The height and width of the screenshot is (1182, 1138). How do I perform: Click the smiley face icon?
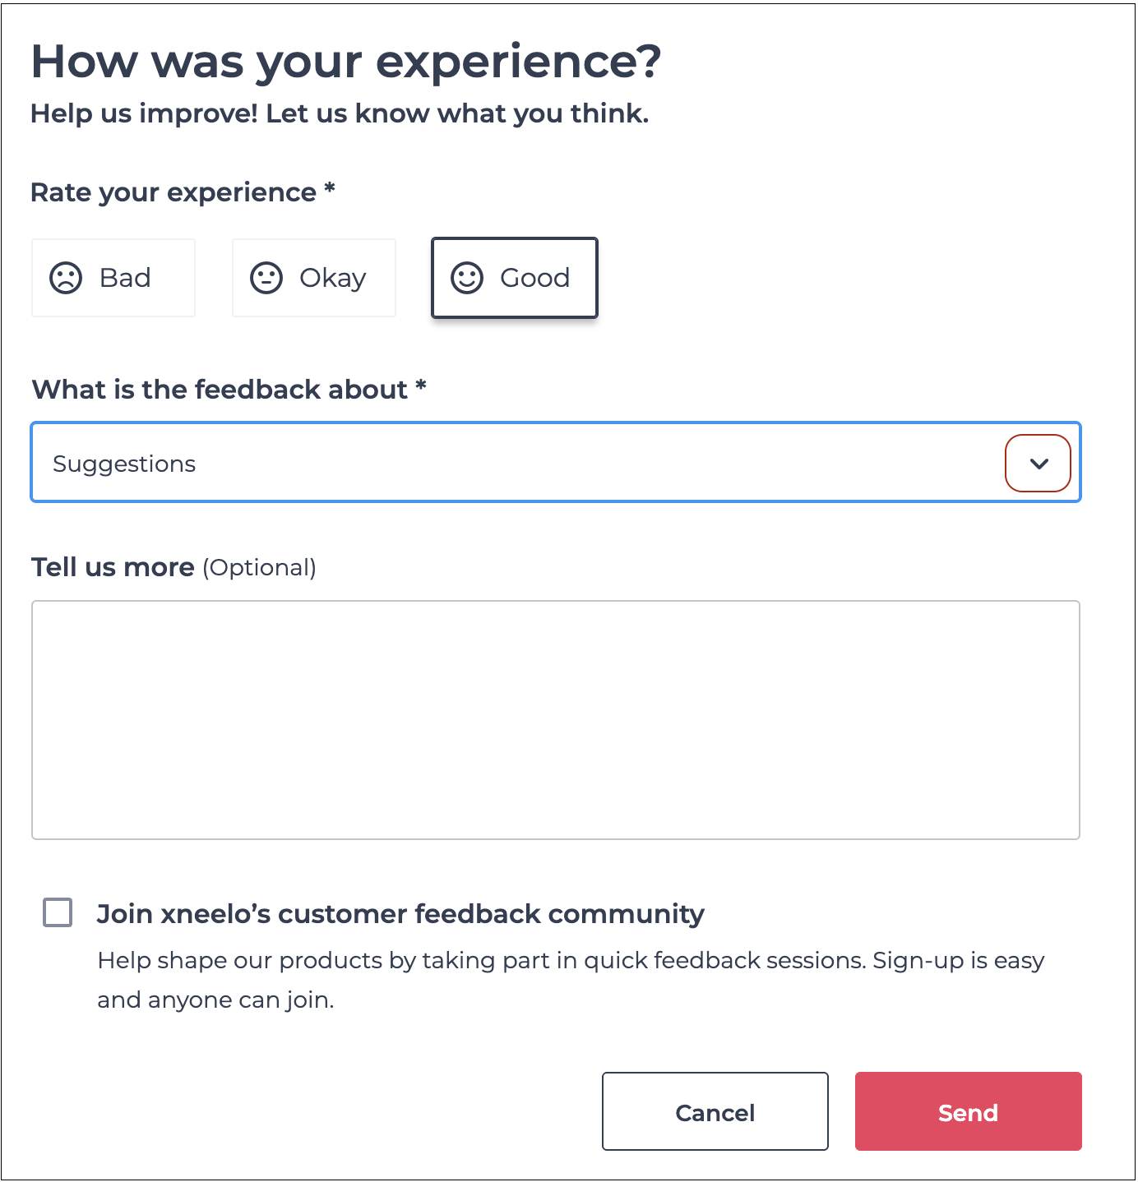[x=467, y=278]
